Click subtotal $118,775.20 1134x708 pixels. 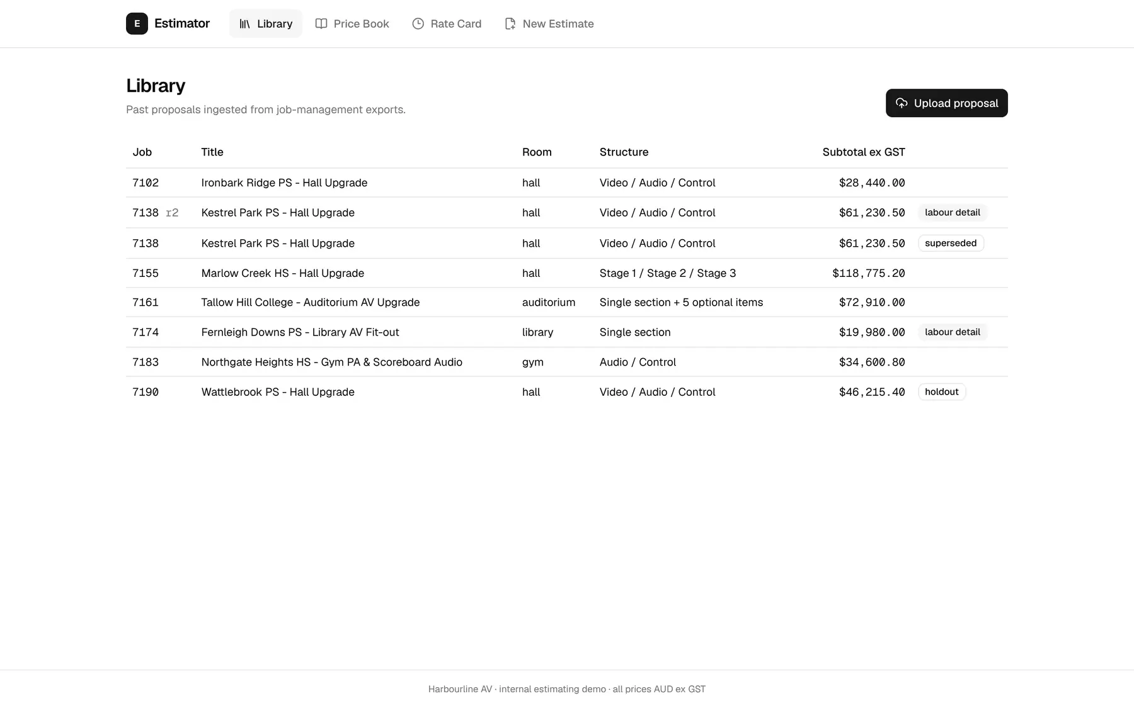(868, 273)
